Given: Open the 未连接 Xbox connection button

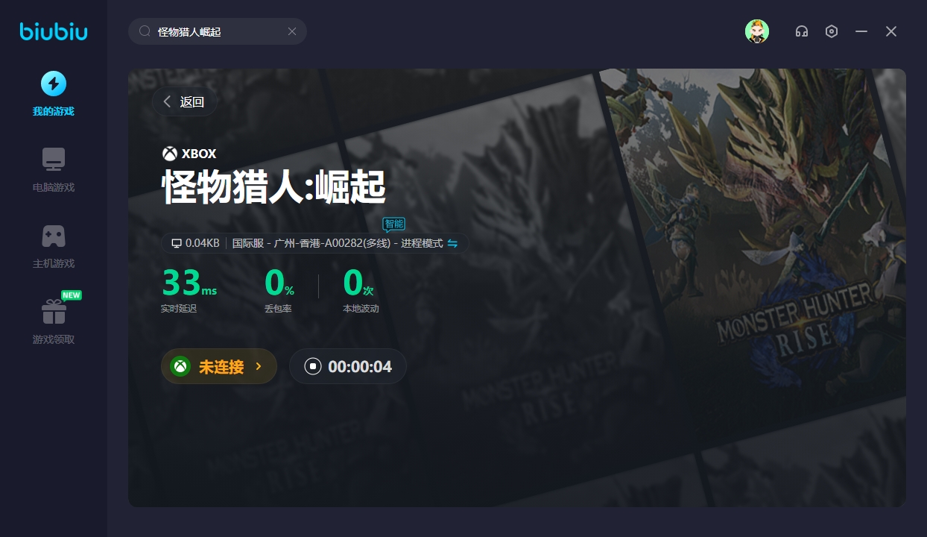Looking at the screenshot, I should point(219,366).
